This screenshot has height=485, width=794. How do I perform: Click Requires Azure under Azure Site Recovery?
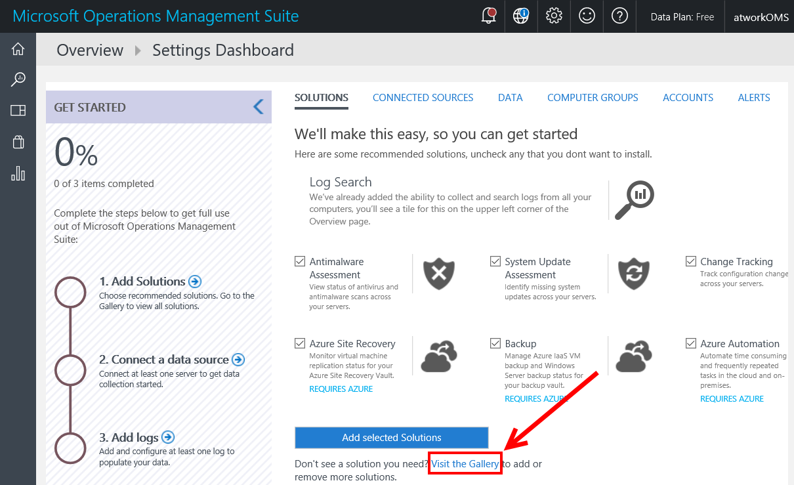341,389
